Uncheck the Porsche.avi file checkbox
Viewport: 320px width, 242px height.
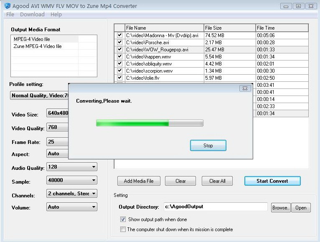119,43
